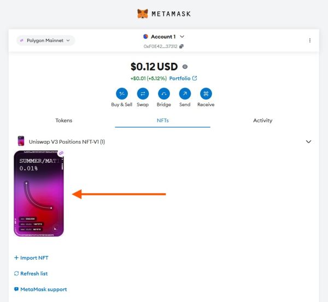Click the Bridge icon button
The height and width of the screenshot is (302, 328).
[x=163, y=93]
